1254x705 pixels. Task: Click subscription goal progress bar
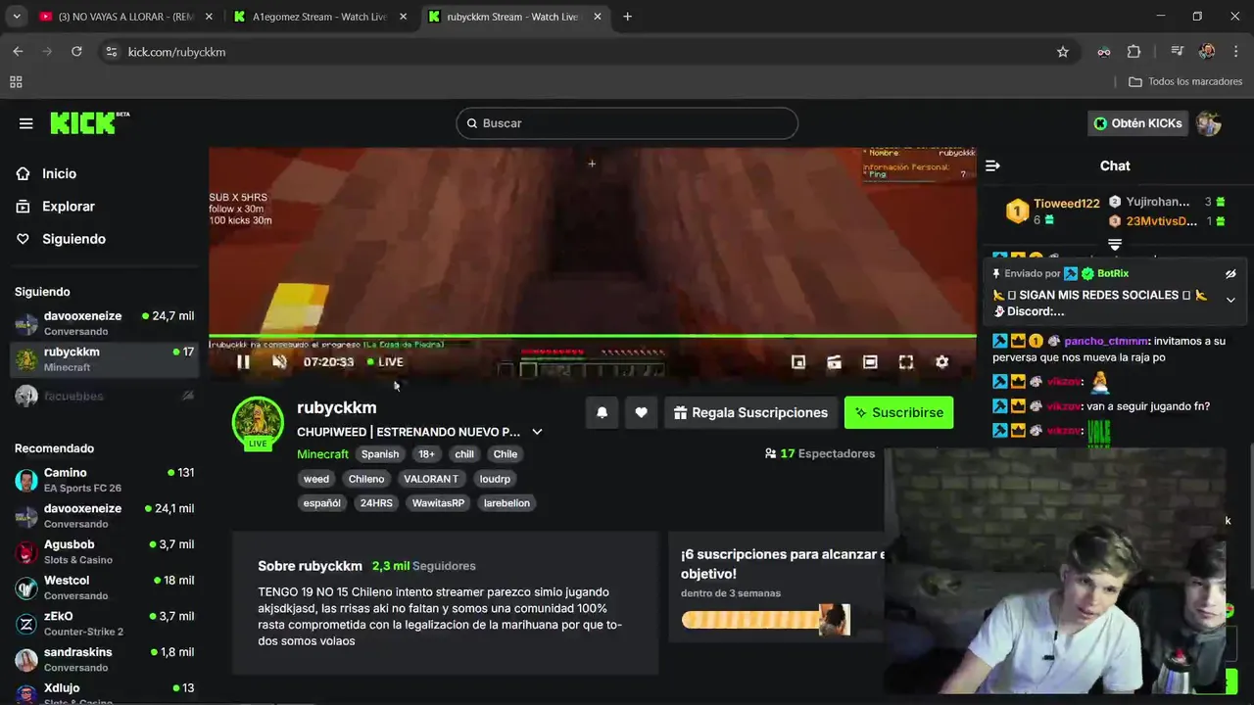765,619
